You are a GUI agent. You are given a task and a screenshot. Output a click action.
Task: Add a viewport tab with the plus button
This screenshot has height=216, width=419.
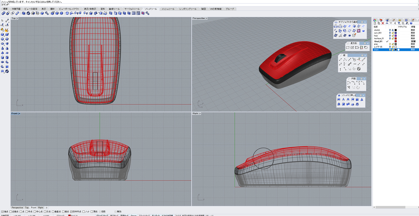click(47, 207)
